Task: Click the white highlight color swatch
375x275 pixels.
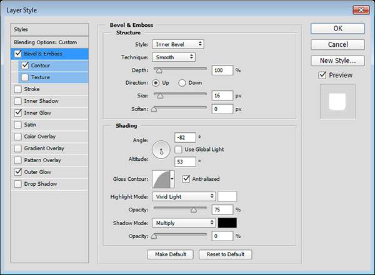Action: coord(227,196)
